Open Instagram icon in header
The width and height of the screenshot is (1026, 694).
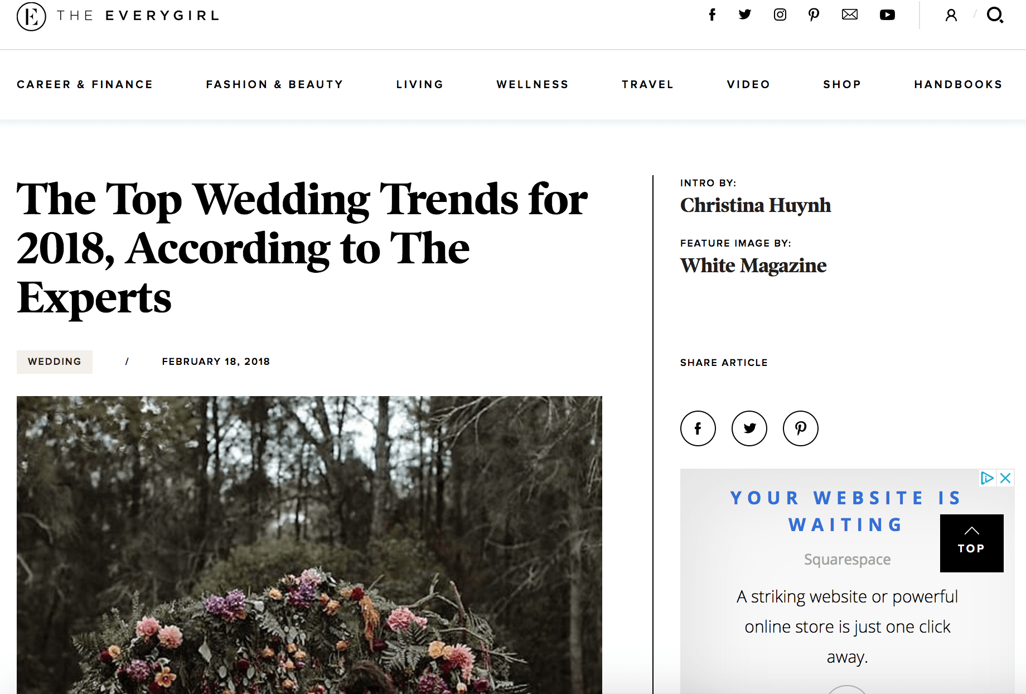click(780, 15)
